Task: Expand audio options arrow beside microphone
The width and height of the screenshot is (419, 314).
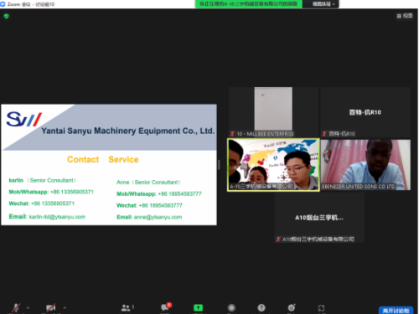Action: (x=28, y=308)
